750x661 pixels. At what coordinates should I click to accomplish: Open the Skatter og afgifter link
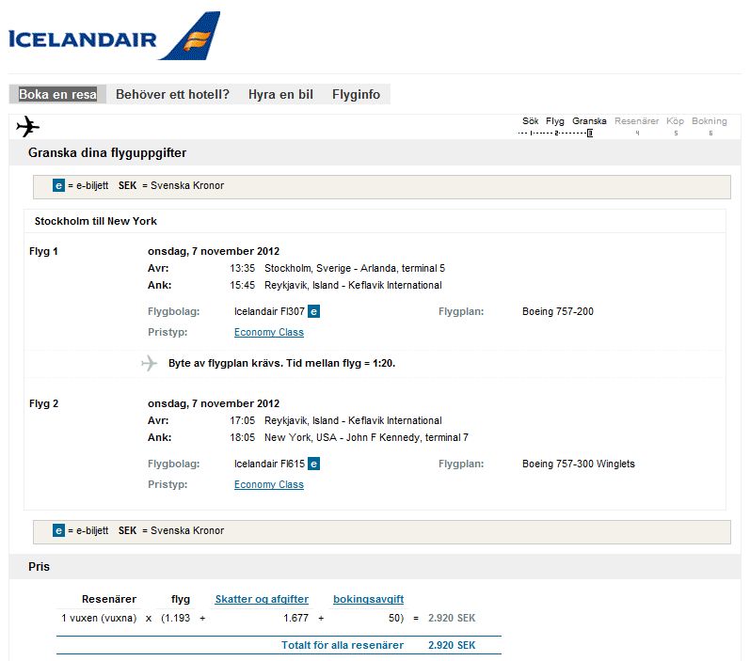pos(262,599)
